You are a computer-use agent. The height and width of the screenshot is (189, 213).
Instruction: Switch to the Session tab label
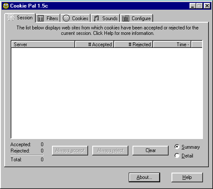click(x=25, y=18)
